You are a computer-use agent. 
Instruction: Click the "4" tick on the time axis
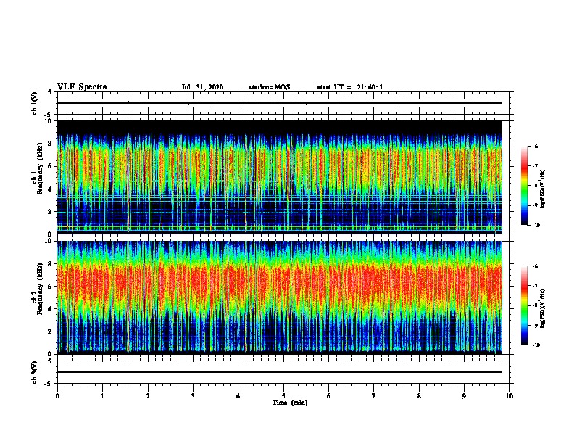coord(238,396)
